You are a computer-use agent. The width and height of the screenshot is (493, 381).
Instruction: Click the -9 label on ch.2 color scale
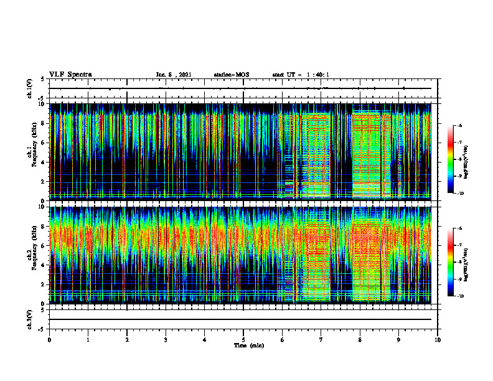[x=459, y=279]
